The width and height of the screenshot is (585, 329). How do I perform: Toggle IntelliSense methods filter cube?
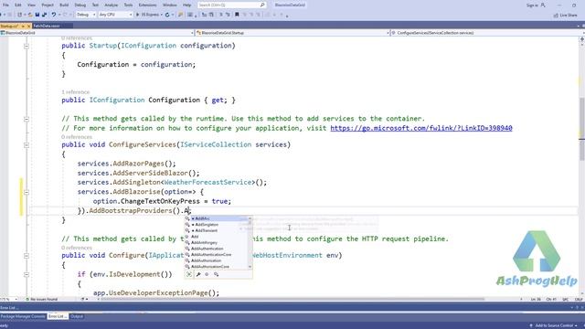pos(207,274)
